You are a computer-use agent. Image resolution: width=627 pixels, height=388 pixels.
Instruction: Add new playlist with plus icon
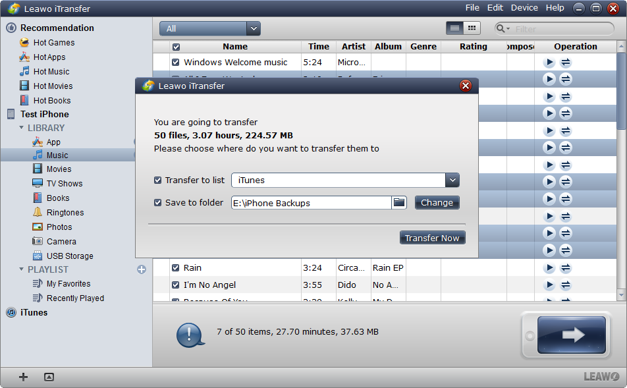point(142,269)
